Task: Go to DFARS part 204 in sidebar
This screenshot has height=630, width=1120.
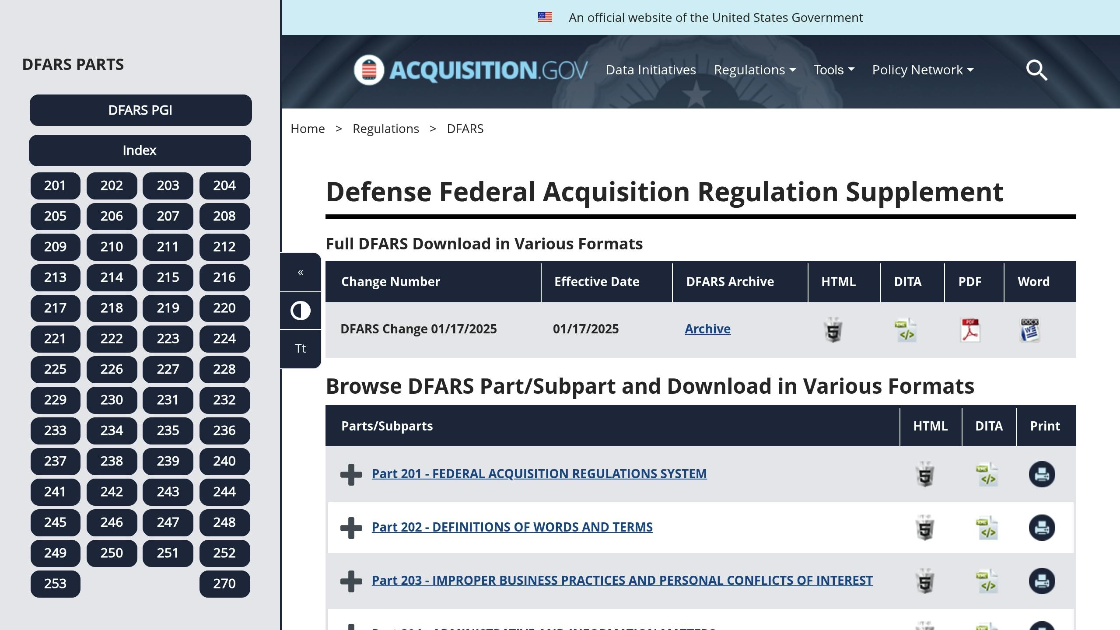Action: coord(225,186)
